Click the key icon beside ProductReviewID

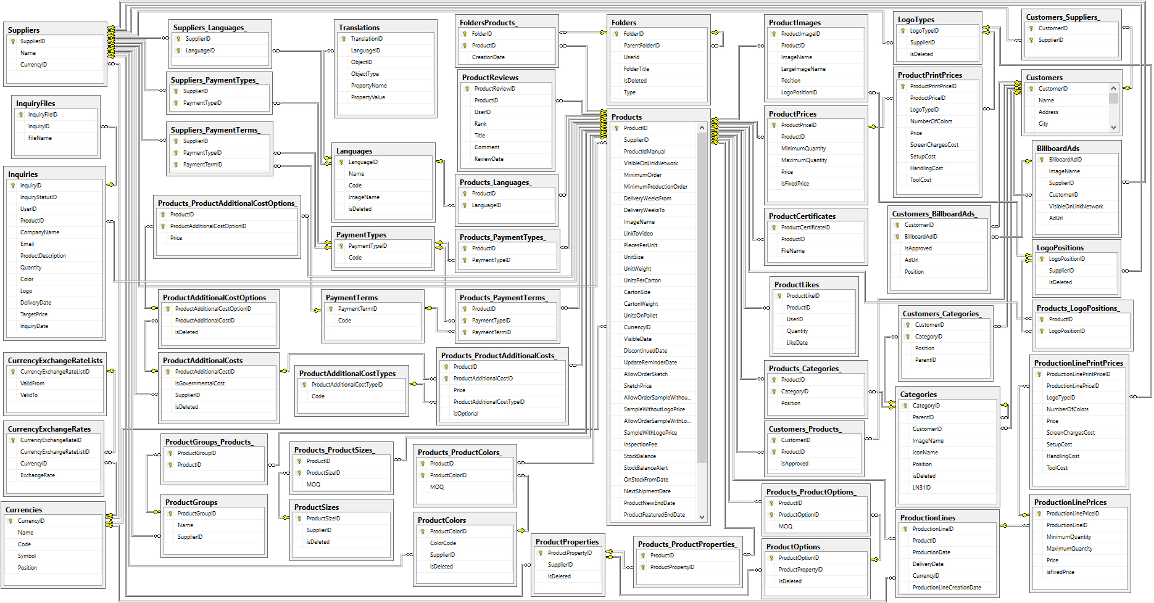coord(467,89)
